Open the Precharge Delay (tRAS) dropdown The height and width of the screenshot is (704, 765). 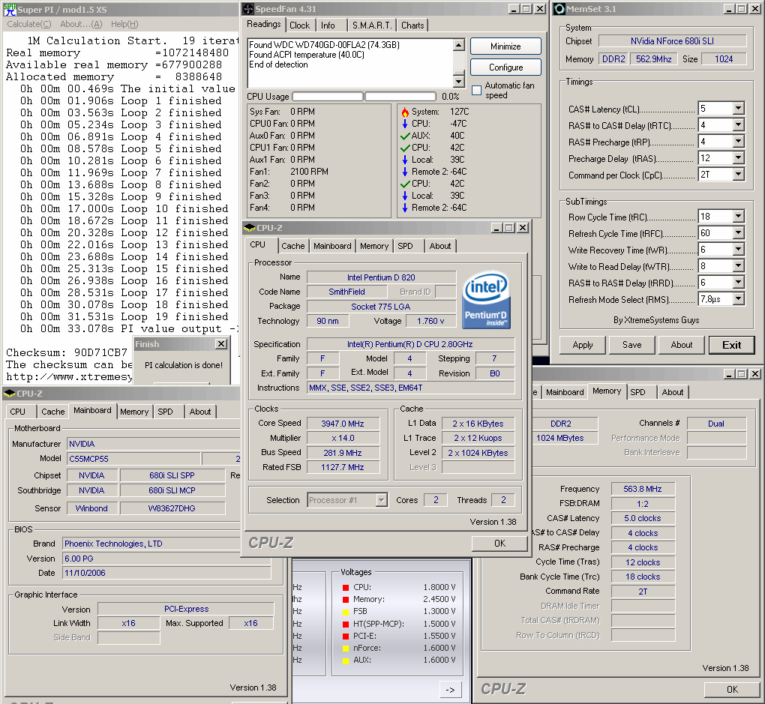738,158
